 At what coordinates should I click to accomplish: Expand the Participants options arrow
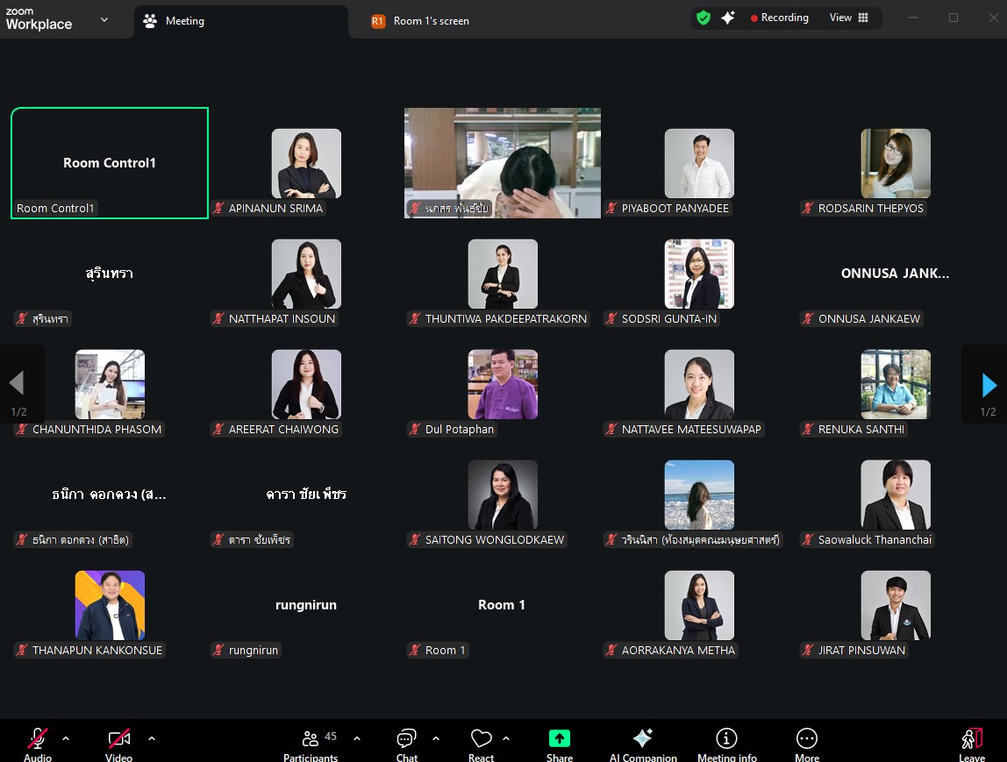(357, 738)
